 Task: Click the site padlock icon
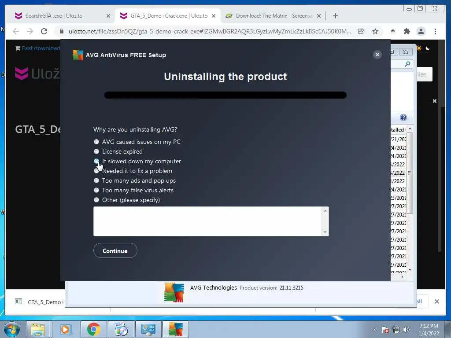coord(61,31)
